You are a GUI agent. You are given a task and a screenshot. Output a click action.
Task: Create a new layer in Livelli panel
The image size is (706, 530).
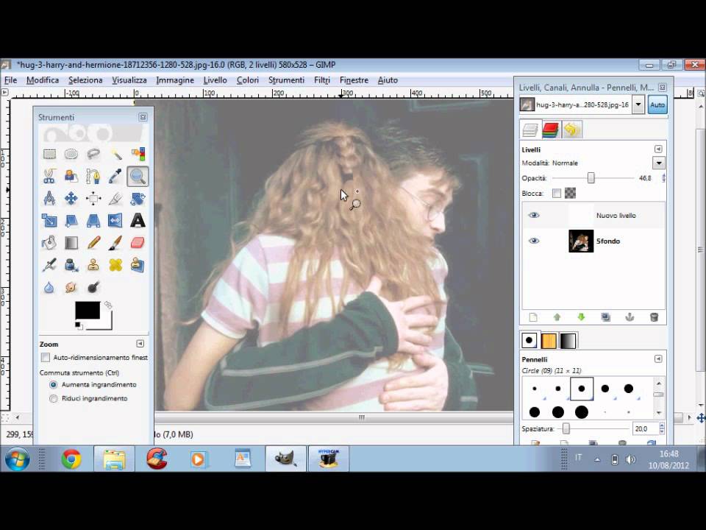click(534, 317)
